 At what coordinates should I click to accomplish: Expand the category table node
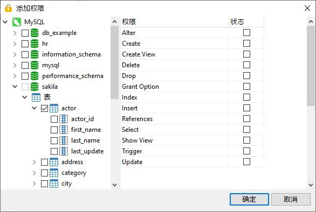(35, 173)
